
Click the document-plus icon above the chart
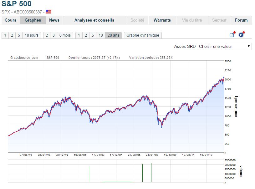pos(232,34)
